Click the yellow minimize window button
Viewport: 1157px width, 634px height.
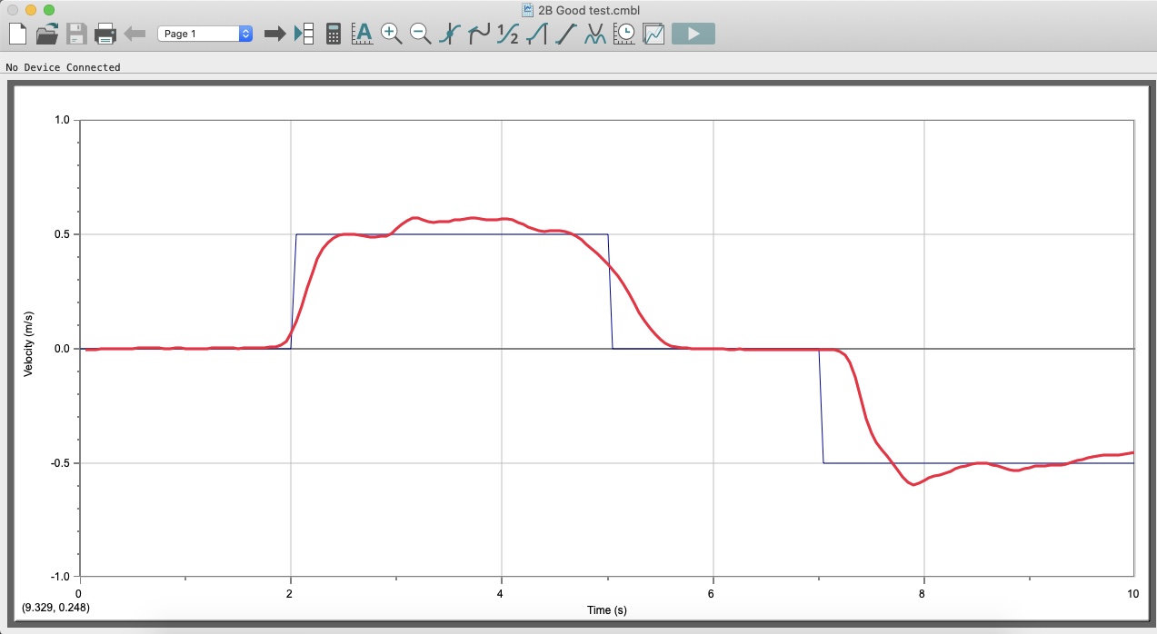31,9
